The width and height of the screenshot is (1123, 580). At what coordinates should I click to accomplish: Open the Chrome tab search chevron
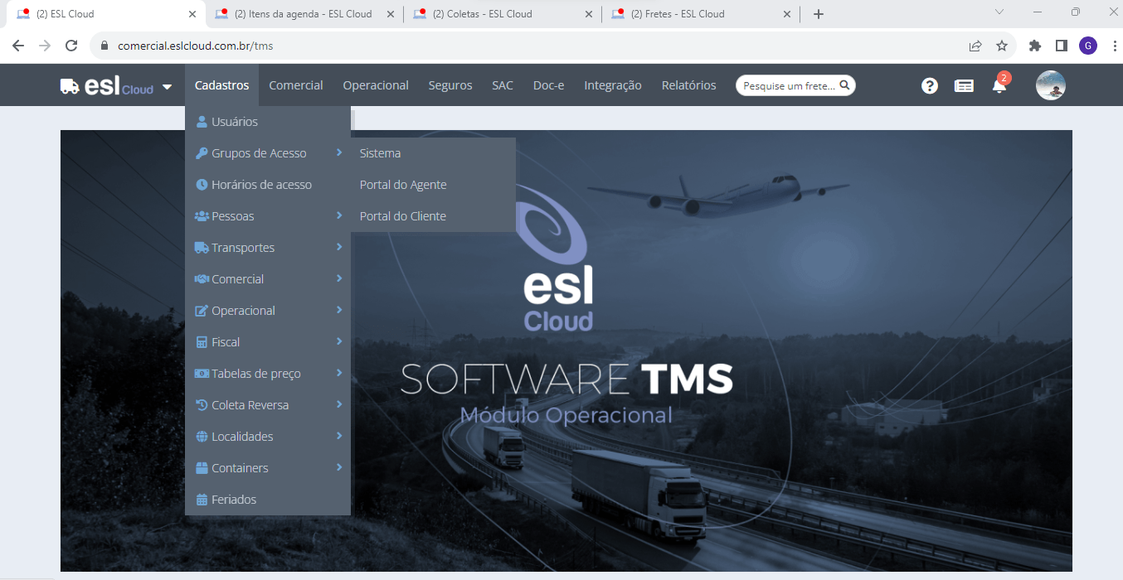tap(999, 12)
